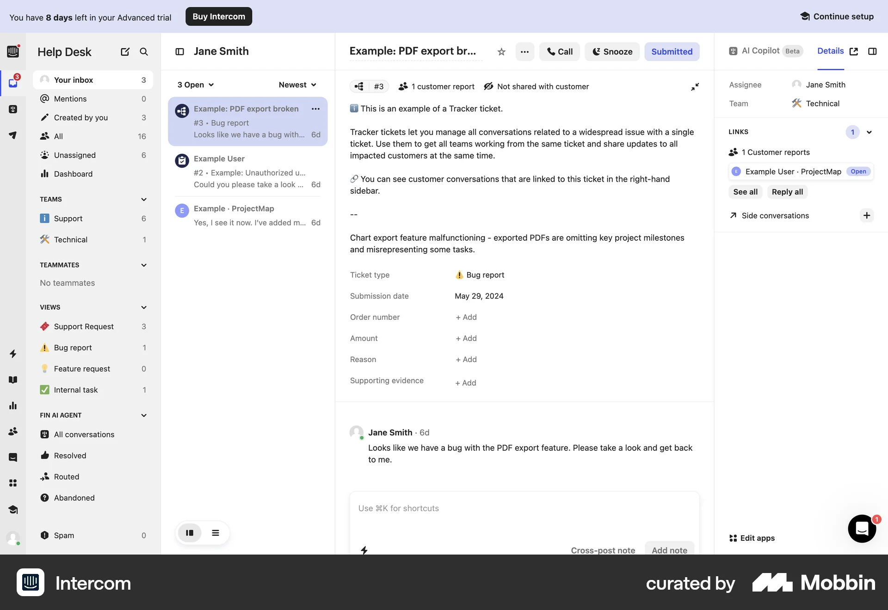Start a new conversation with compose icon
Viewport: 888px width, 610px height.
coord(125,52)
